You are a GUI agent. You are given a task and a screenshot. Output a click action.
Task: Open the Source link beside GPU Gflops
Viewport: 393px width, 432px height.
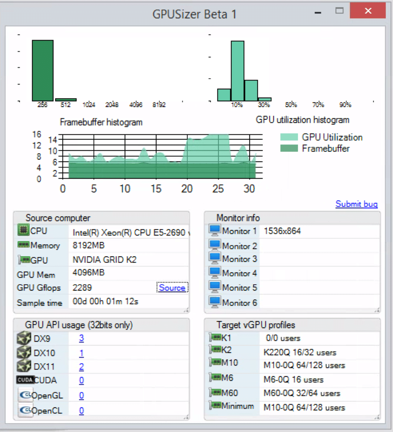172,287
